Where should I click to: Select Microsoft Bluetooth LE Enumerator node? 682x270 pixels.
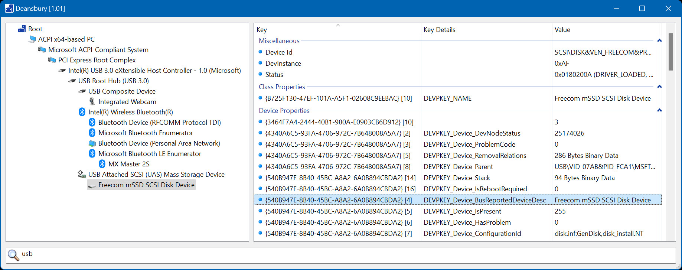tap(150, 154)
